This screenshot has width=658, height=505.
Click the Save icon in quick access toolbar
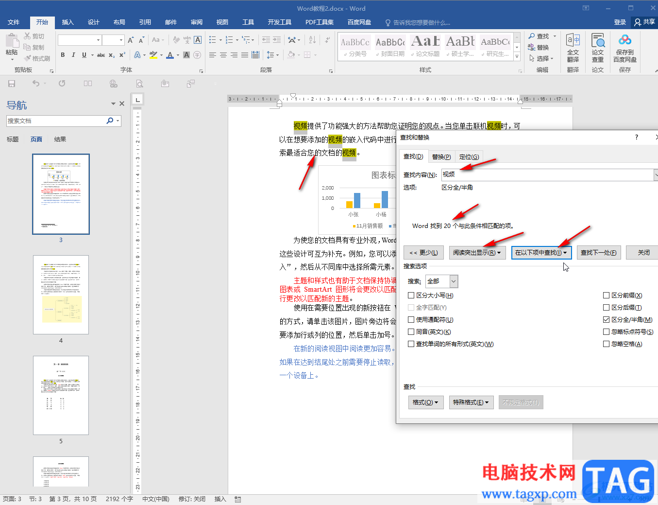pos(12,84)
